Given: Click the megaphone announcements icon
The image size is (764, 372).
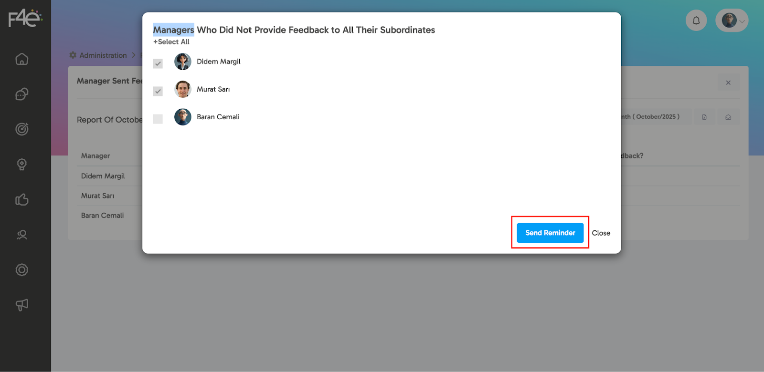Looking at the screenshot, I should [x=22, y=305].
